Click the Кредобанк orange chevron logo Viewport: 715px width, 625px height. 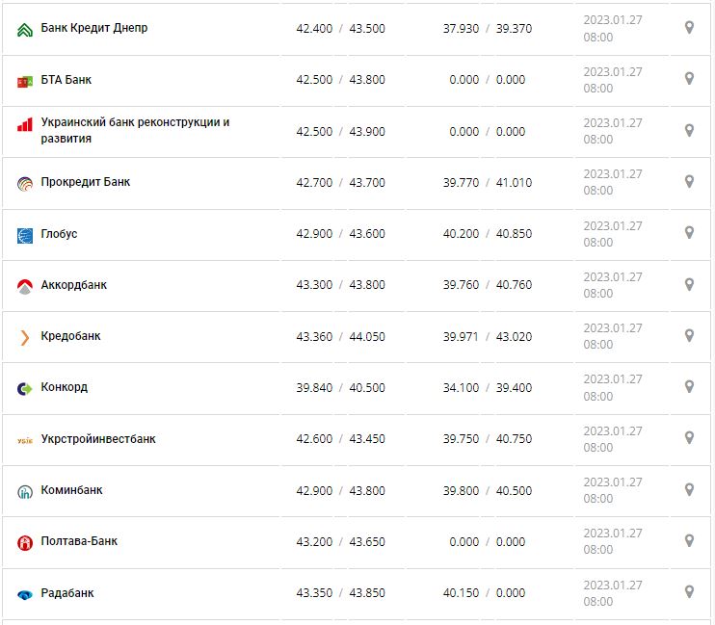pos(25,337)
